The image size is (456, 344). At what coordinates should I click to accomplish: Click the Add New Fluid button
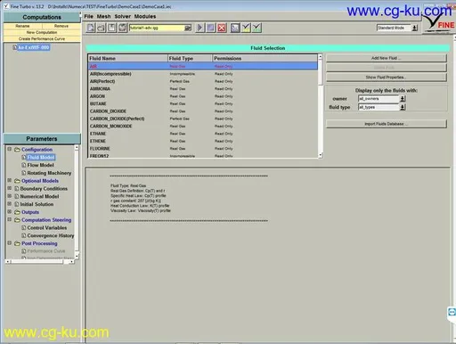tap(387, 58)
